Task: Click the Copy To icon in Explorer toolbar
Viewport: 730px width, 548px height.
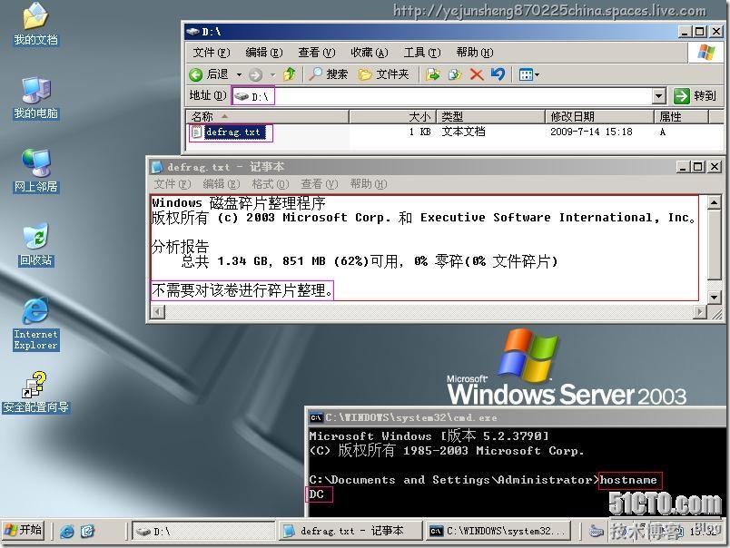Action: tap(454, 74)
